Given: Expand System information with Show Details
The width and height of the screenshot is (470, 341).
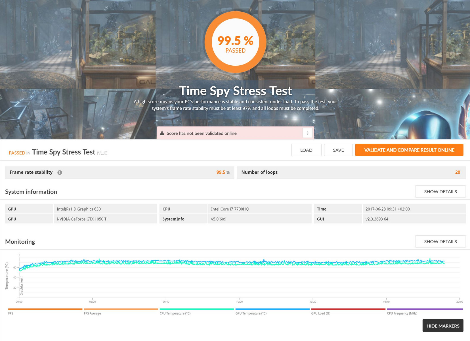Looking at the screenshot, I should [x=440, y=192].
